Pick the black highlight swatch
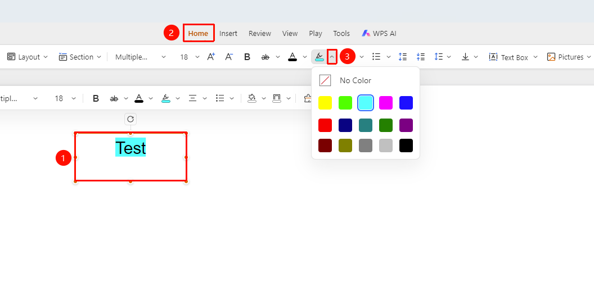 406,145
